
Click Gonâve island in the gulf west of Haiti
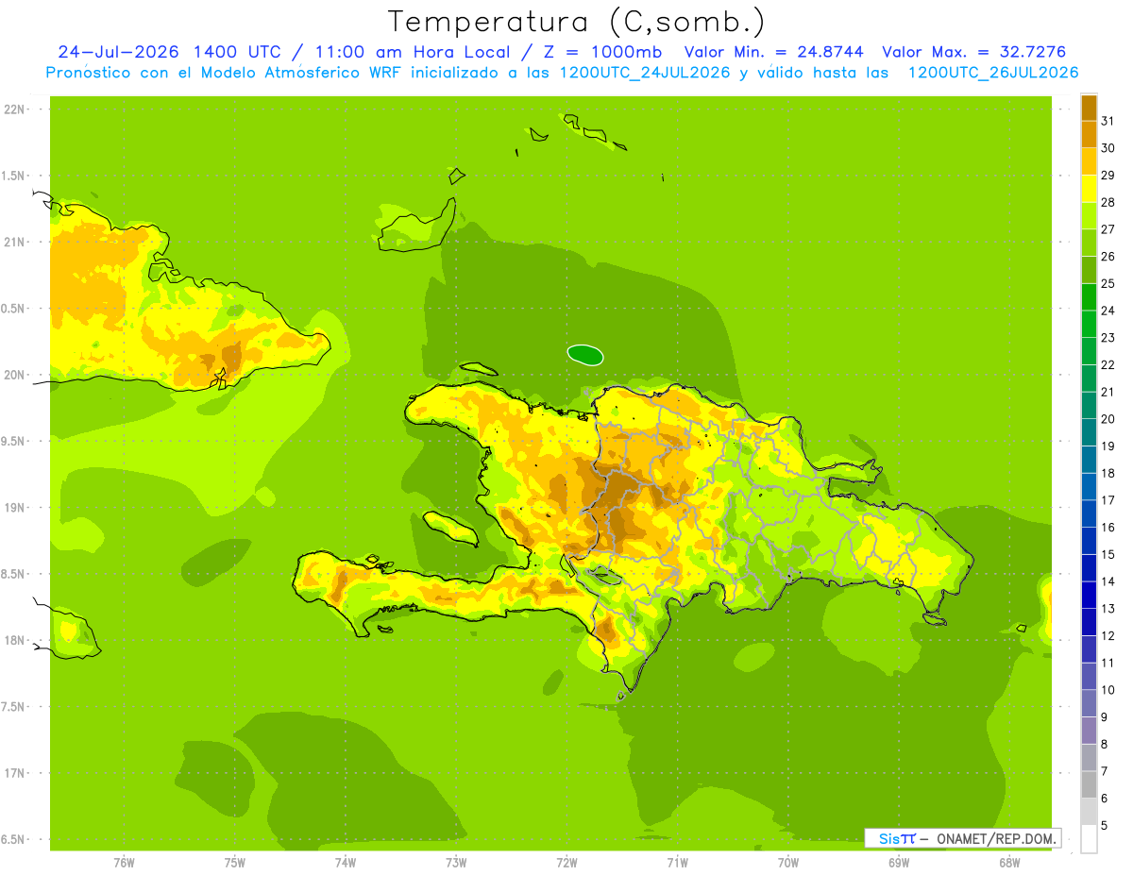click(449, 527)
